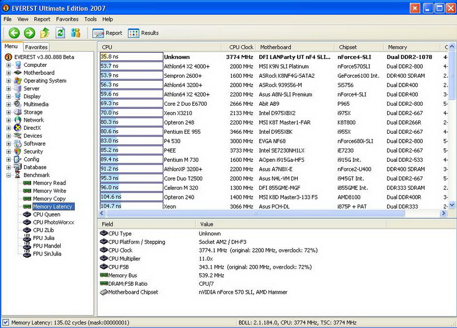Sort by the Chipset column header
The image size is (457, 328).
[x=359, y=47]
